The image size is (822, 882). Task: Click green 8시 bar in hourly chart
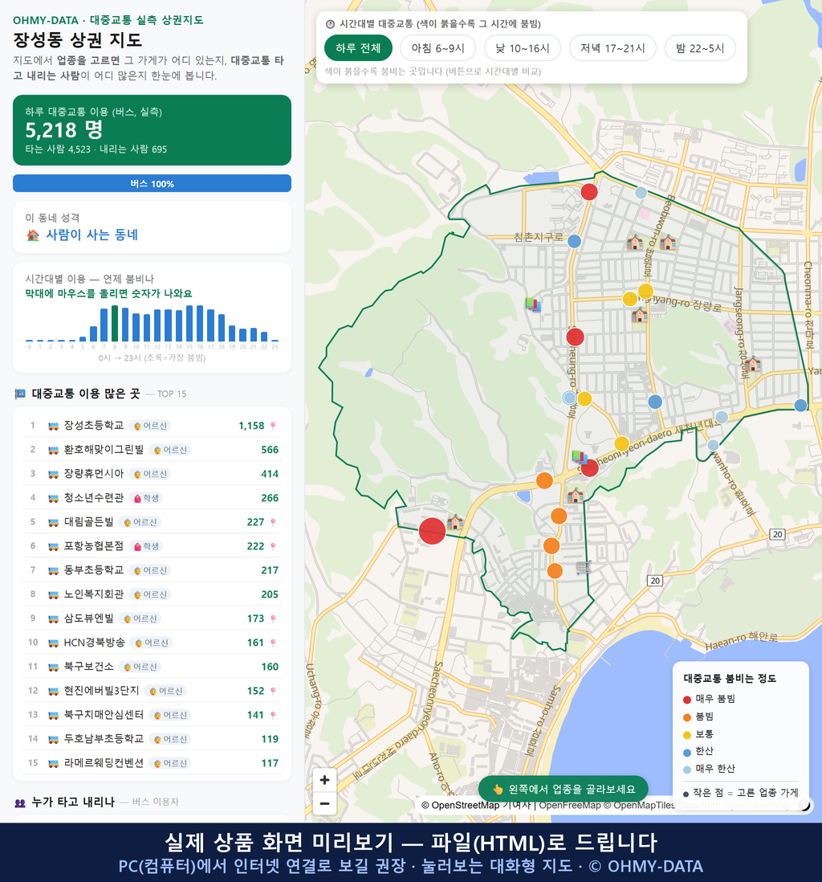tap(115, 324)
